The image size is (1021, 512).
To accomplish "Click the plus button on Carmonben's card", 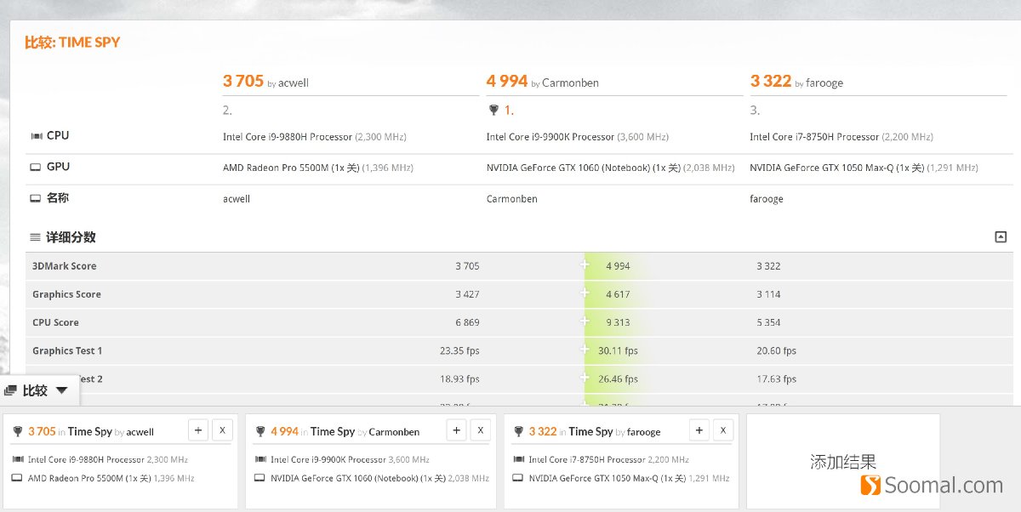I will coord(457,430).
